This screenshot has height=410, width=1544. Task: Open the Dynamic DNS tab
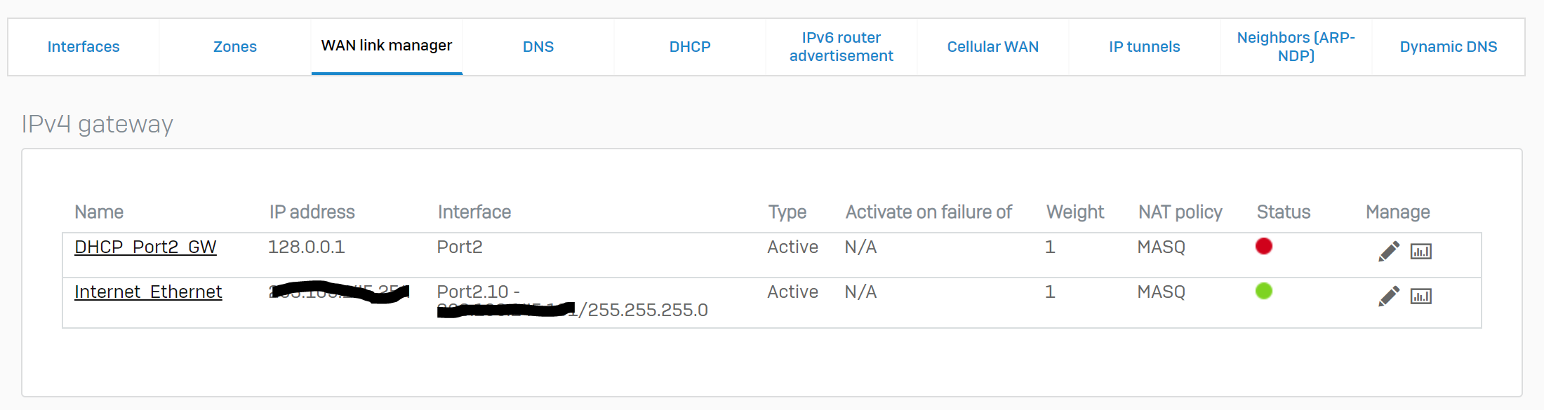tap(1449, 47)
